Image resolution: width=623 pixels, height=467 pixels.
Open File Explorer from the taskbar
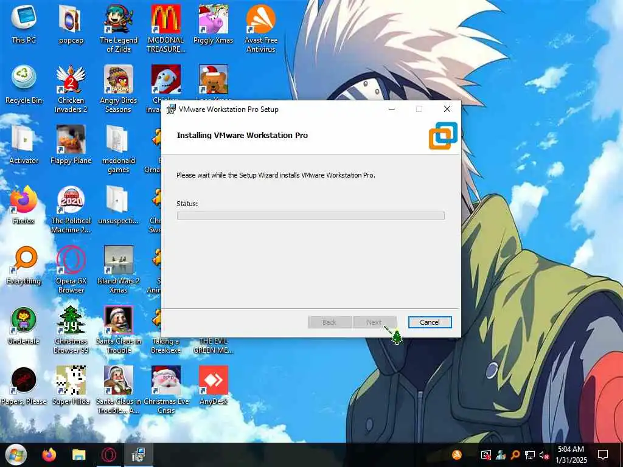[x=78, y=455]
